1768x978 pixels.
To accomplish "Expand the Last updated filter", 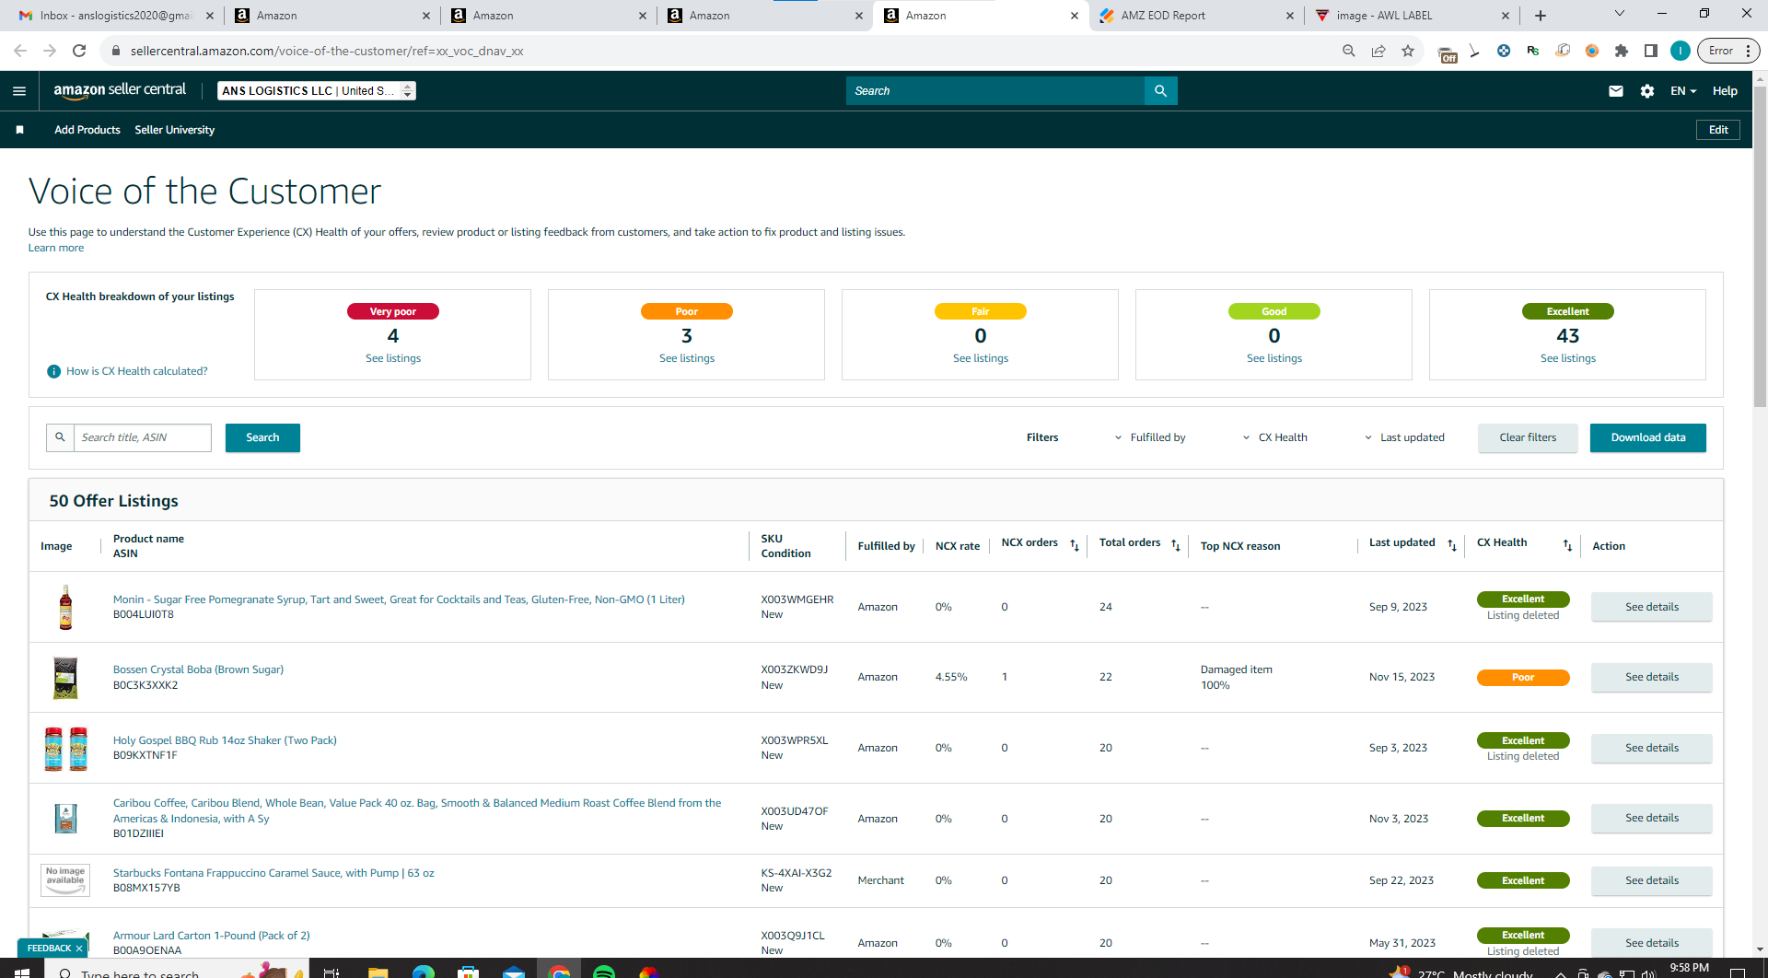I will (x=1404, y=437).
